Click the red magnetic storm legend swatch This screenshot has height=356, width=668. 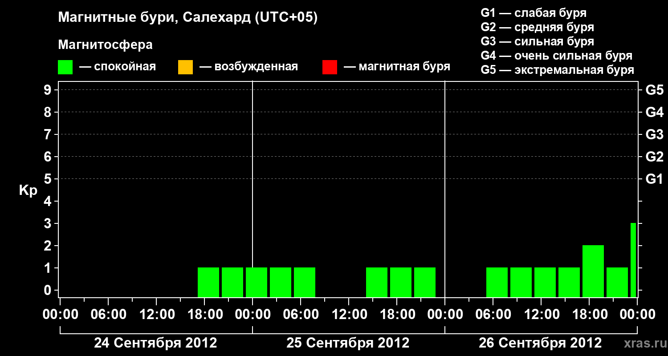(x=330, y=67)
